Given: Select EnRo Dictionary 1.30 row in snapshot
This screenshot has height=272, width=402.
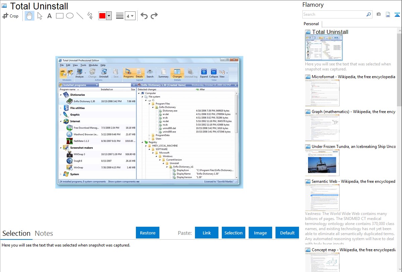Looking at the screenshot, I should pyautogui.click(x=98, y=101).
